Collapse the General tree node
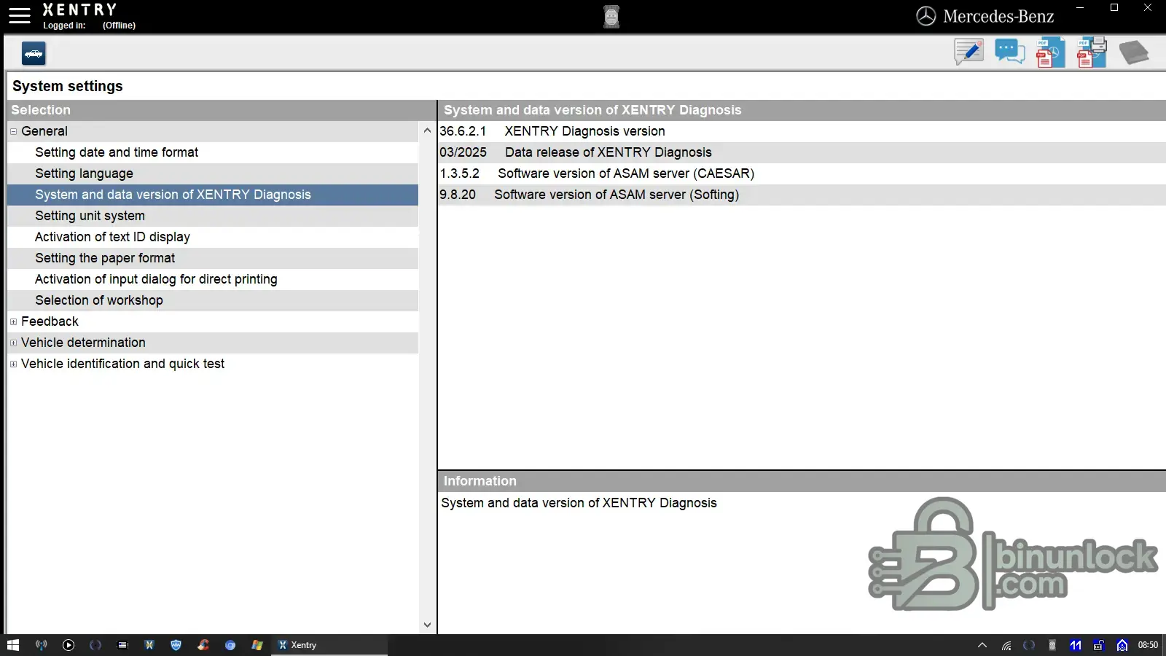1166x656 pixels. [x=14, y=131]
